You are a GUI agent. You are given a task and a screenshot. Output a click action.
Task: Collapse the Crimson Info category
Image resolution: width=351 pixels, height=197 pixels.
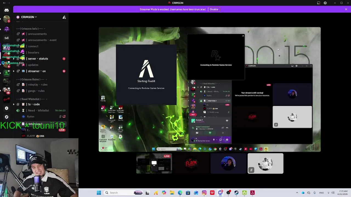pyautogui.click(x=31, y=29)
